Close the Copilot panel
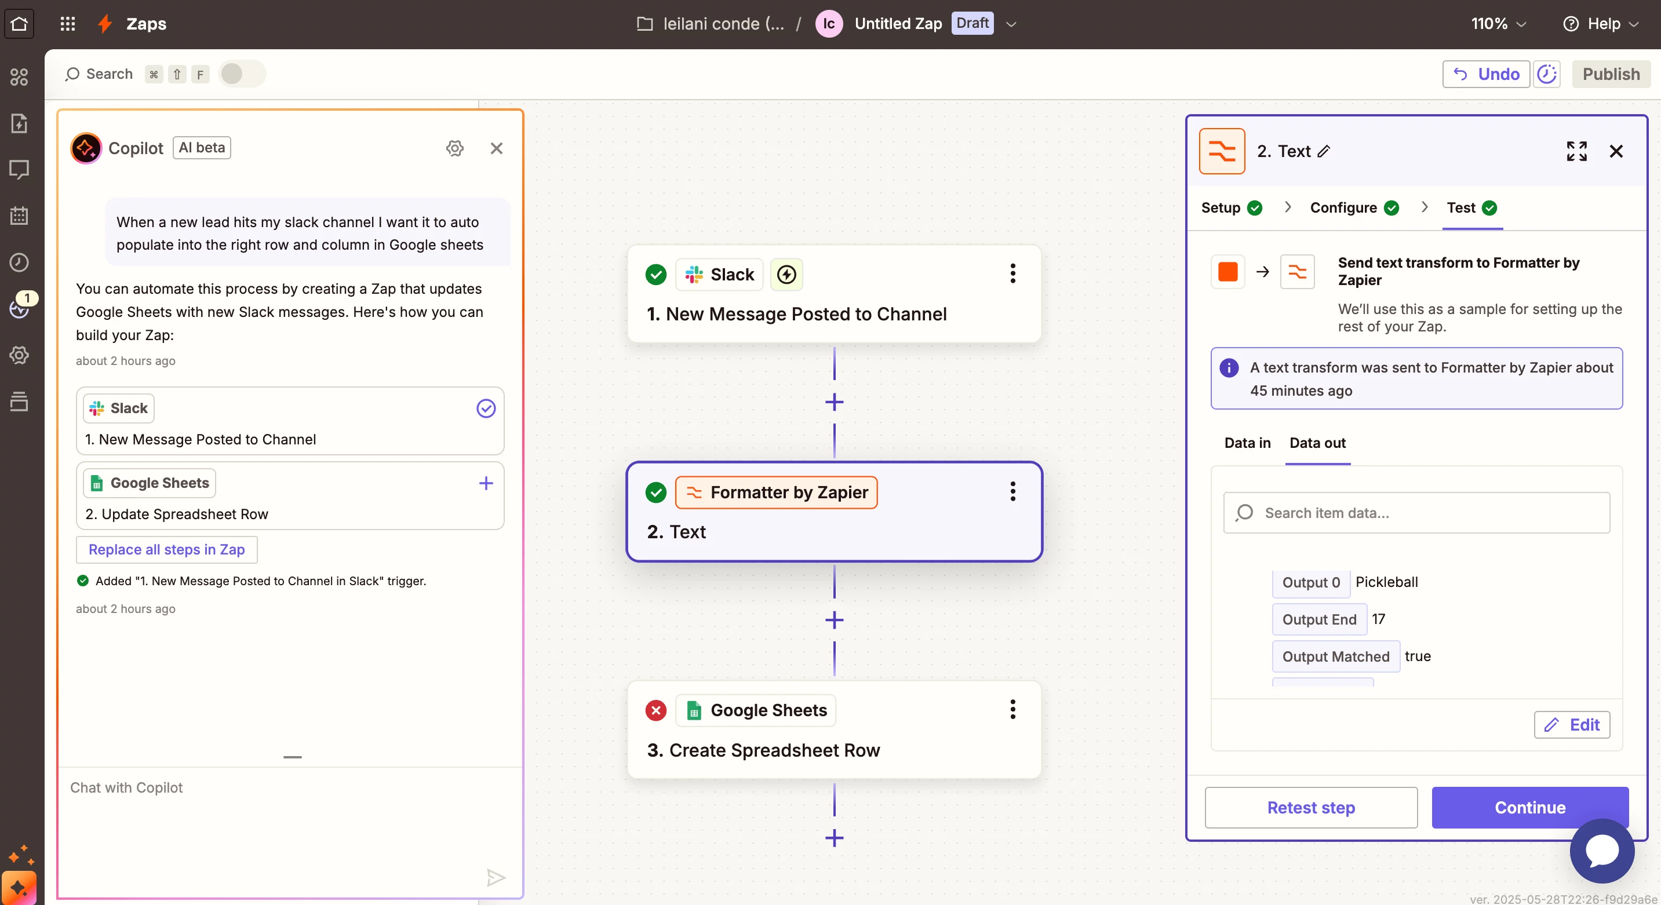The width and height of the screenshot is (1661, 905). [497, 148]
